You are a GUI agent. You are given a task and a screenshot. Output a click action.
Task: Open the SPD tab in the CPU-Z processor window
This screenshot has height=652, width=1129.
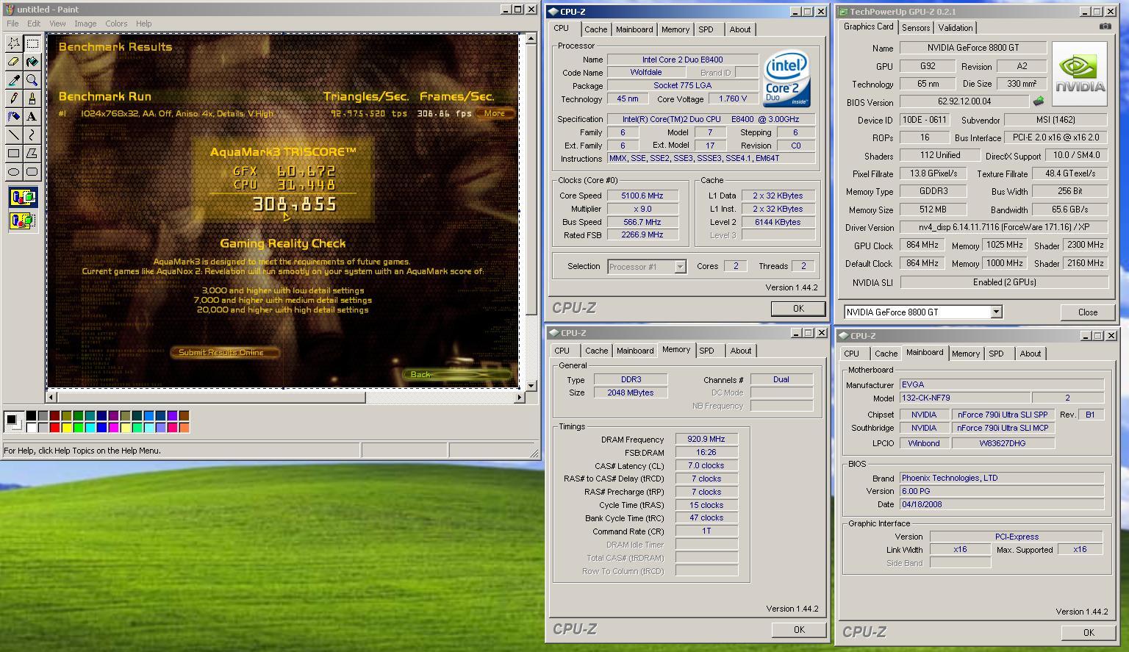[706, 29]
